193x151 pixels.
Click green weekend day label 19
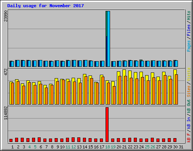click(113, 147)
